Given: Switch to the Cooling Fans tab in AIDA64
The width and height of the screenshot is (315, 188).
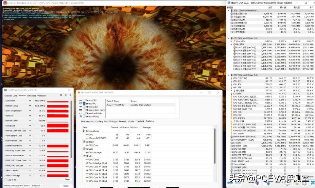Looking at the screenshot, I should point(101,121).
